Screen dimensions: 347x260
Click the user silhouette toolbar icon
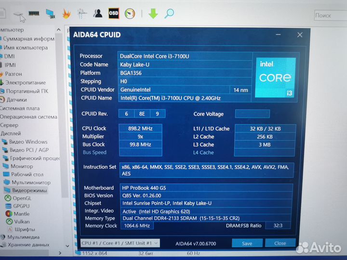pos(98,13)
